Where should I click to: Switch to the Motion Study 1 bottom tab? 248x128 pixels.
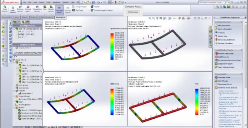pos(39,127)
